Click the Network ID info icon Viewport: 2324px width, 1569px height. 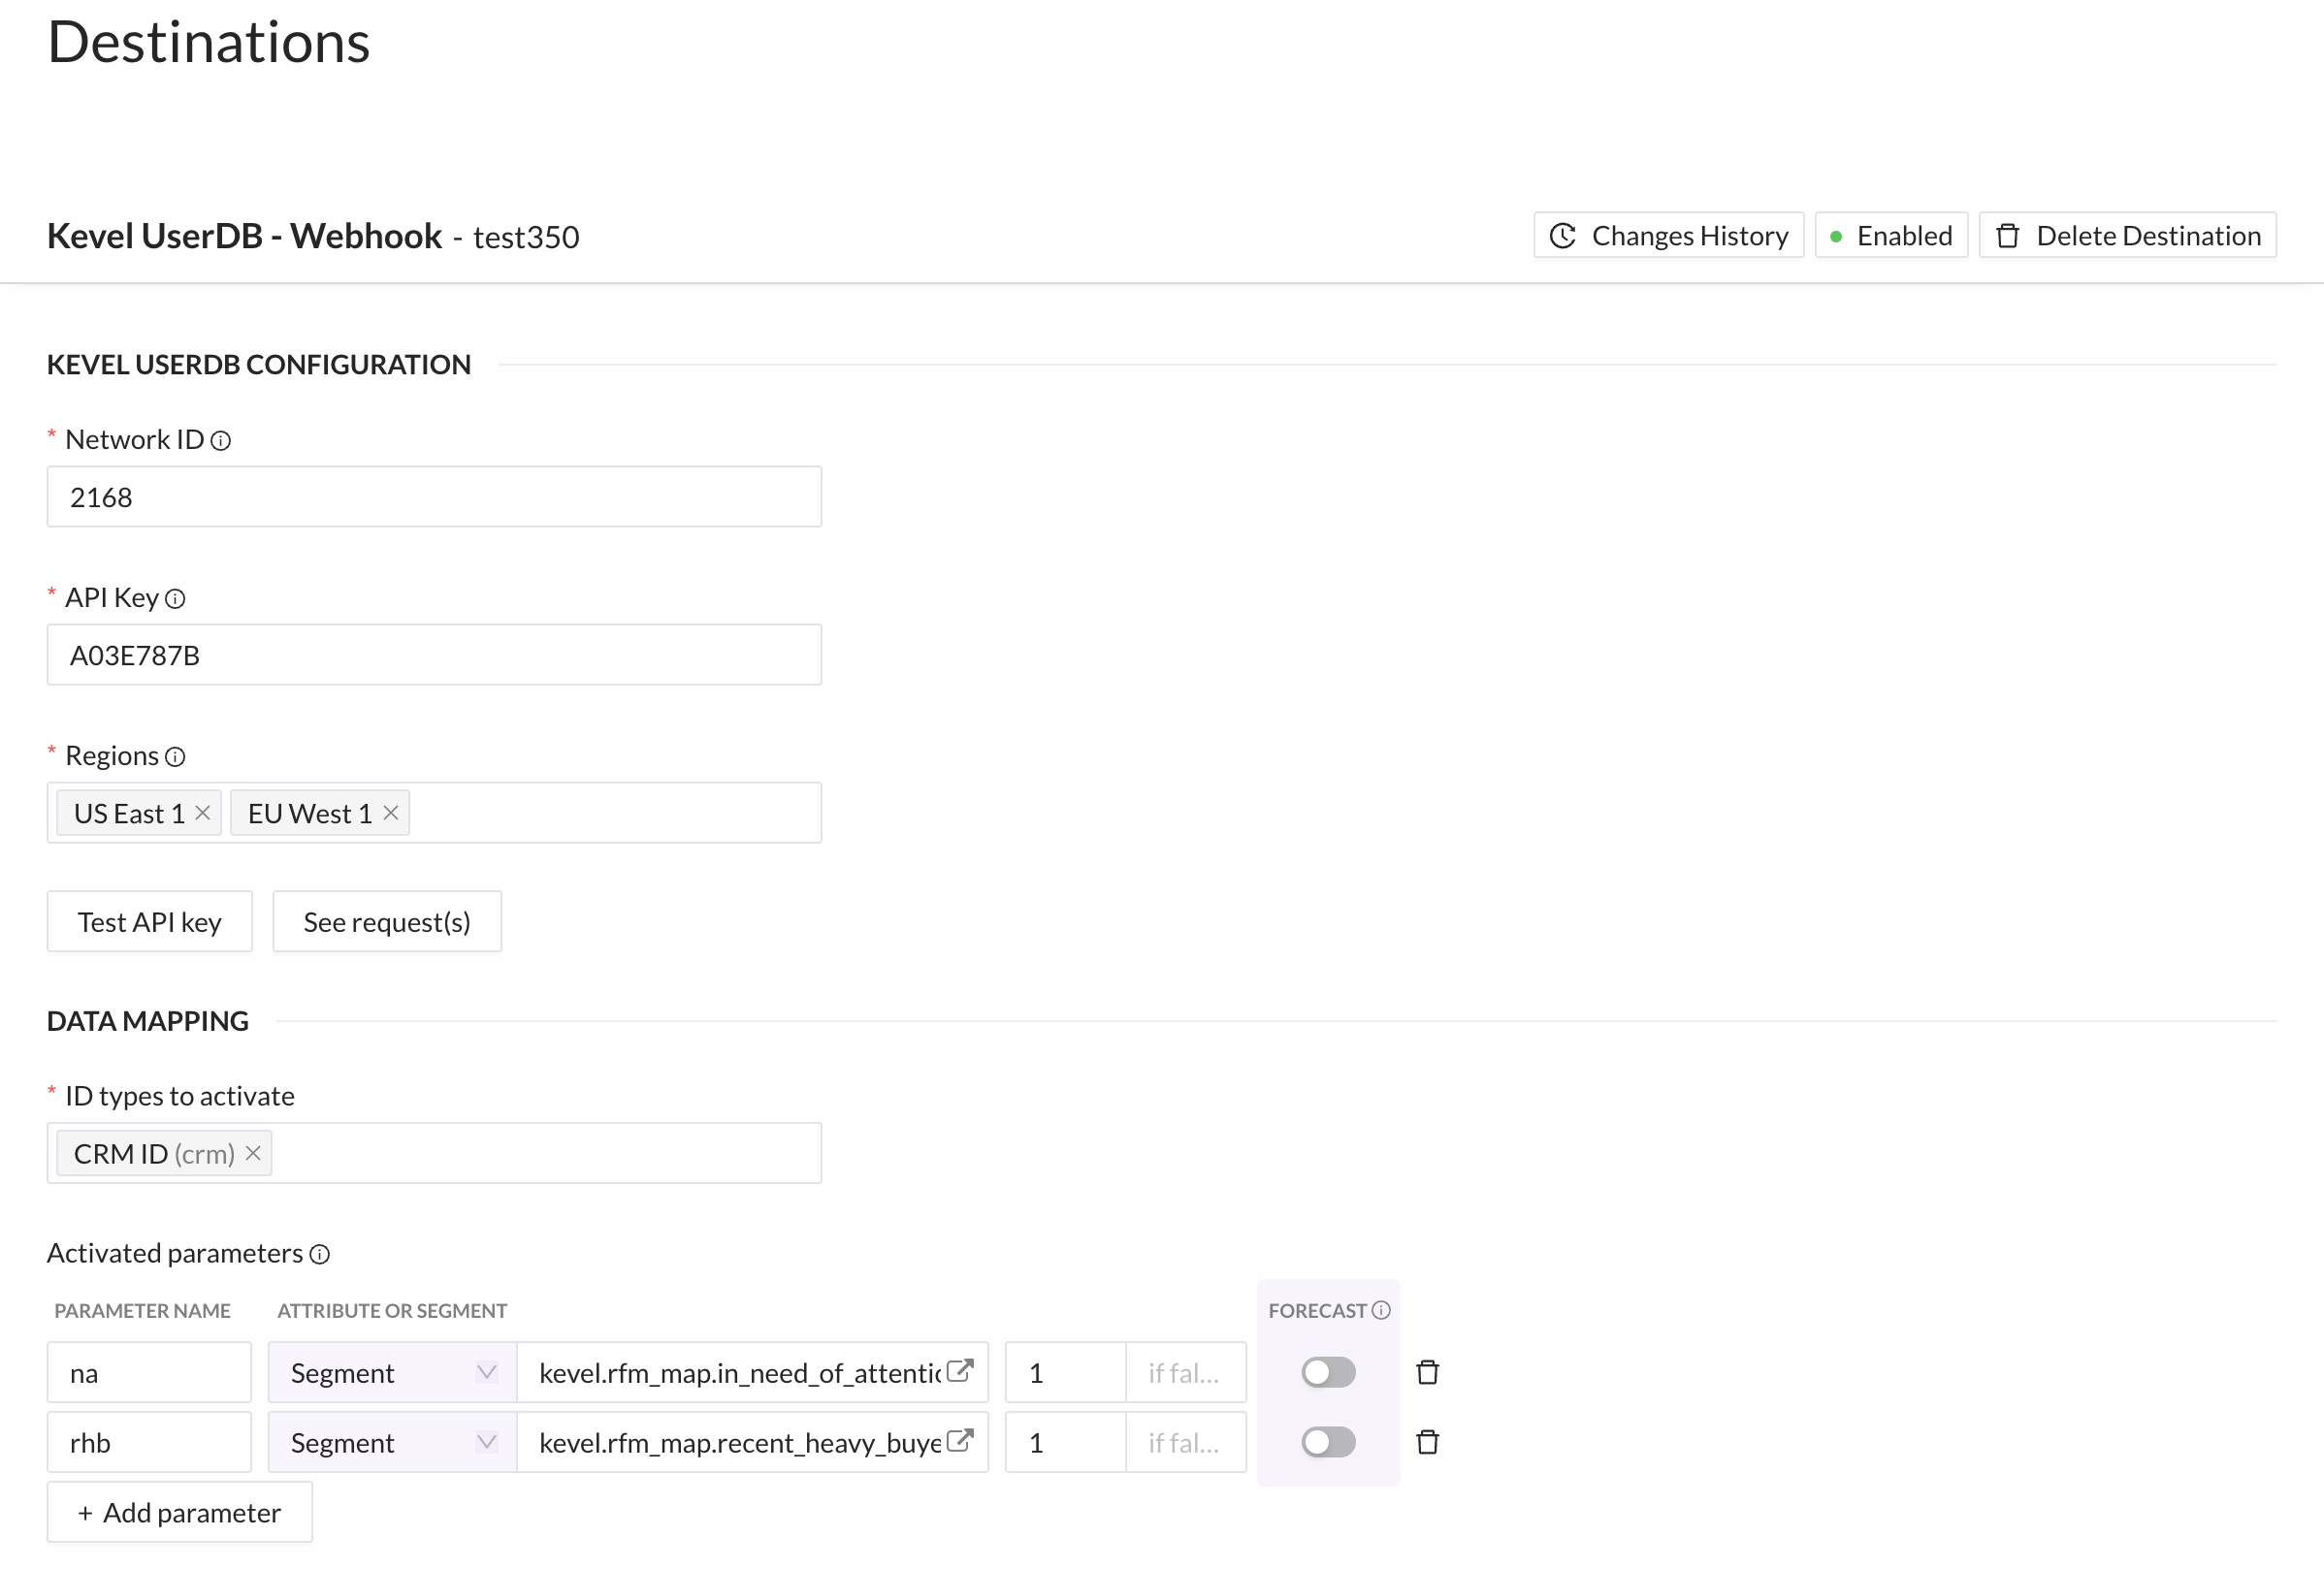coord(219,439)
